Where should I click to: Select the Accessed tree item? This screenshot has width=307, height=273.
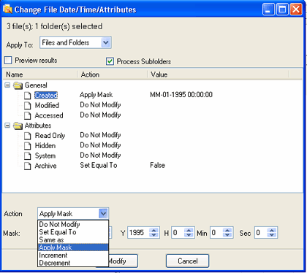point(49,115)
